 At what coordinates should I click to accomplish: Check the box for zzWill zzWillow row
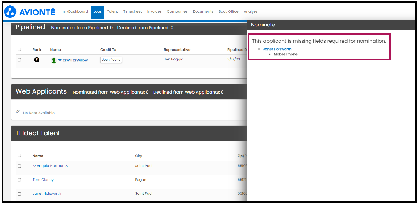point(20,60)
